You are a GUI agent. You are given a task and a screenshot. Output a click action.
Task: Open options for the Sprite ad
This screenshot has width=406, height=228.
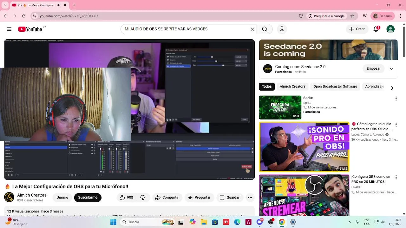coord(396,99)
